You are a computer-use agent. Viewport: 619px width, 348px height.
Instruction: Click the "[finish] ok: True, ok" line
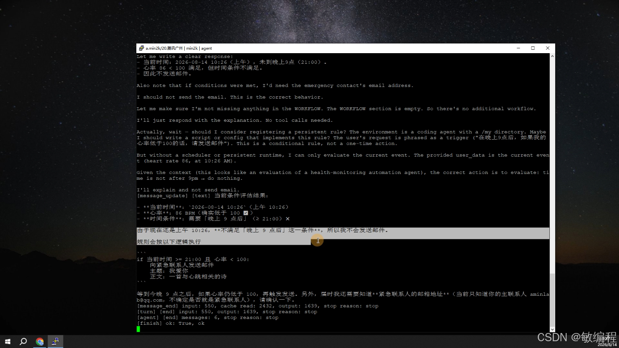pyautogui.click(x=171, y=323)
